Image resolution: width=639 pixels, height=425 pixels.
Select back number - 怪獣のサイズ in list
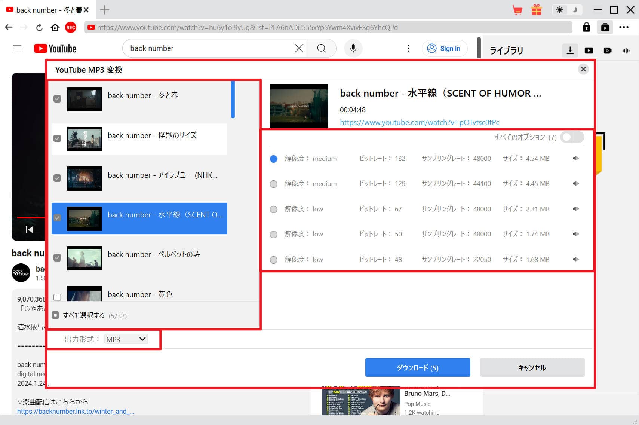152,135
